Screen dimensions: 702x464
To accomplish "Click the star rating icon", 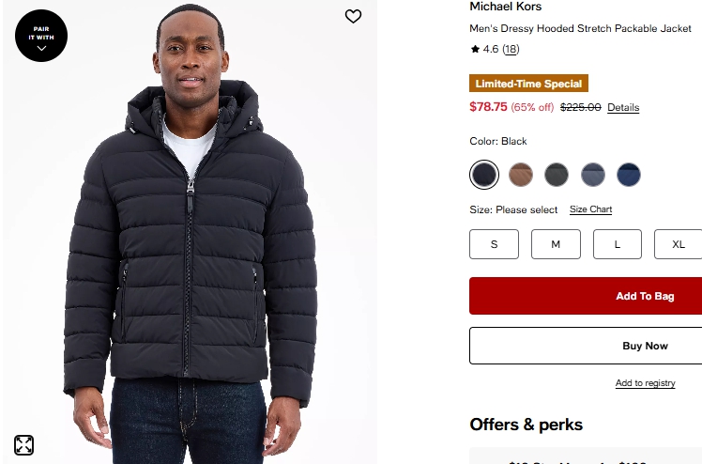I will click(475, 49).
